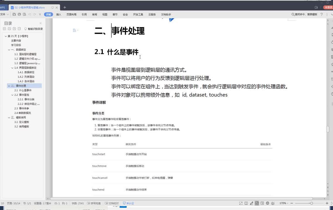Jump to 2.4 单数数据流 heading
333x210 pixels.
[22, 113]
